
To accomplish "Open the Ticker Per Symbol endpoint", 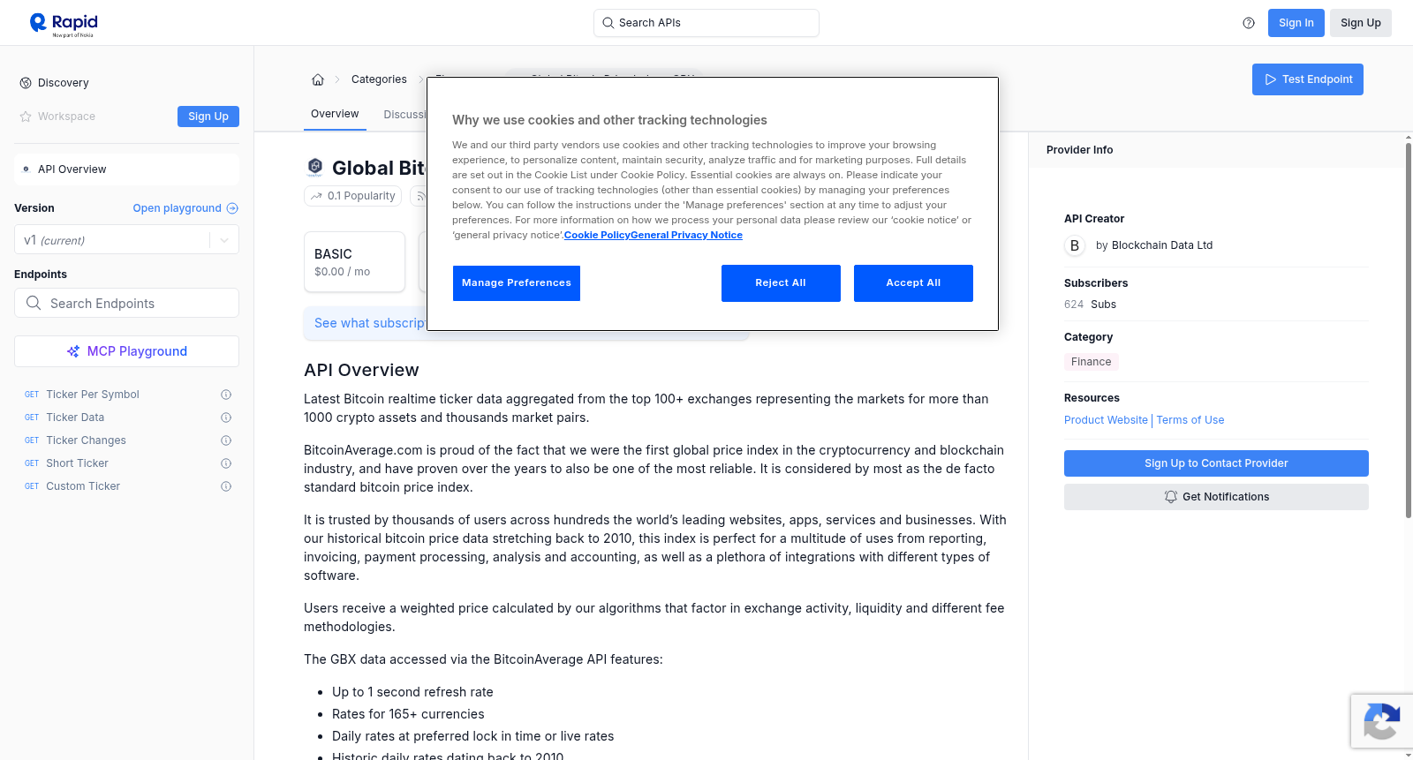I will tap(93, 395).
